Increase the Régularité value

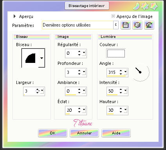(79, 52)
